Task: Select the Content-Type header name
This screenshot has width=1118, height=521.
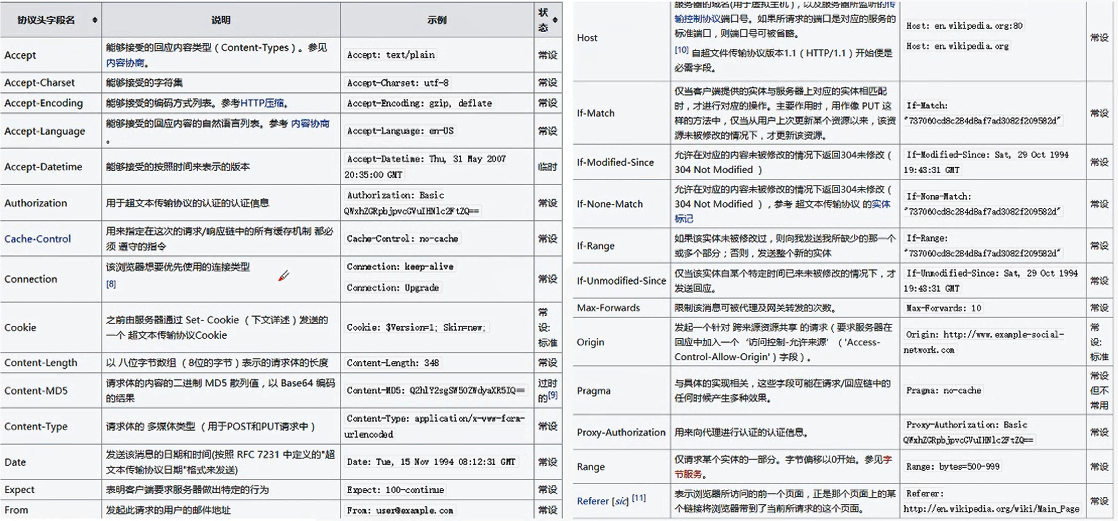Action: click(36, 426)
